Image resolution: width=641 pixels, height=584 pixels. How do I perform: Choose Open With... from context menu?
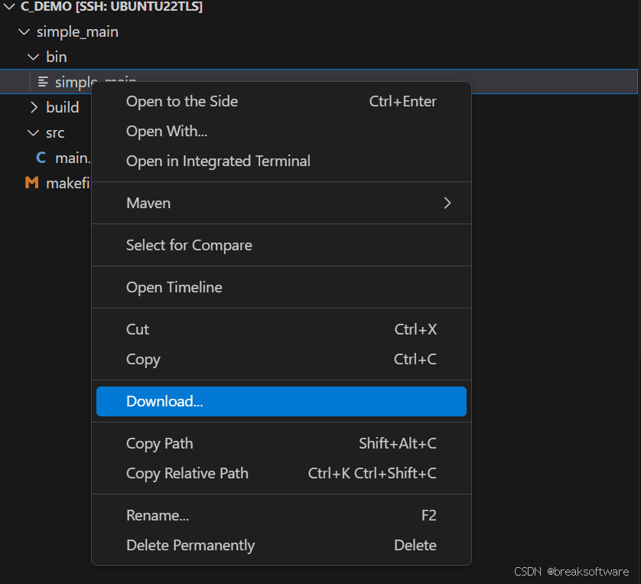point(281,132)
